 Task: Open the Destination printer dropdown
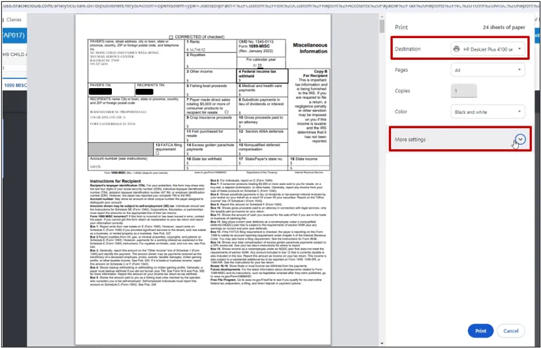(488, 49)
